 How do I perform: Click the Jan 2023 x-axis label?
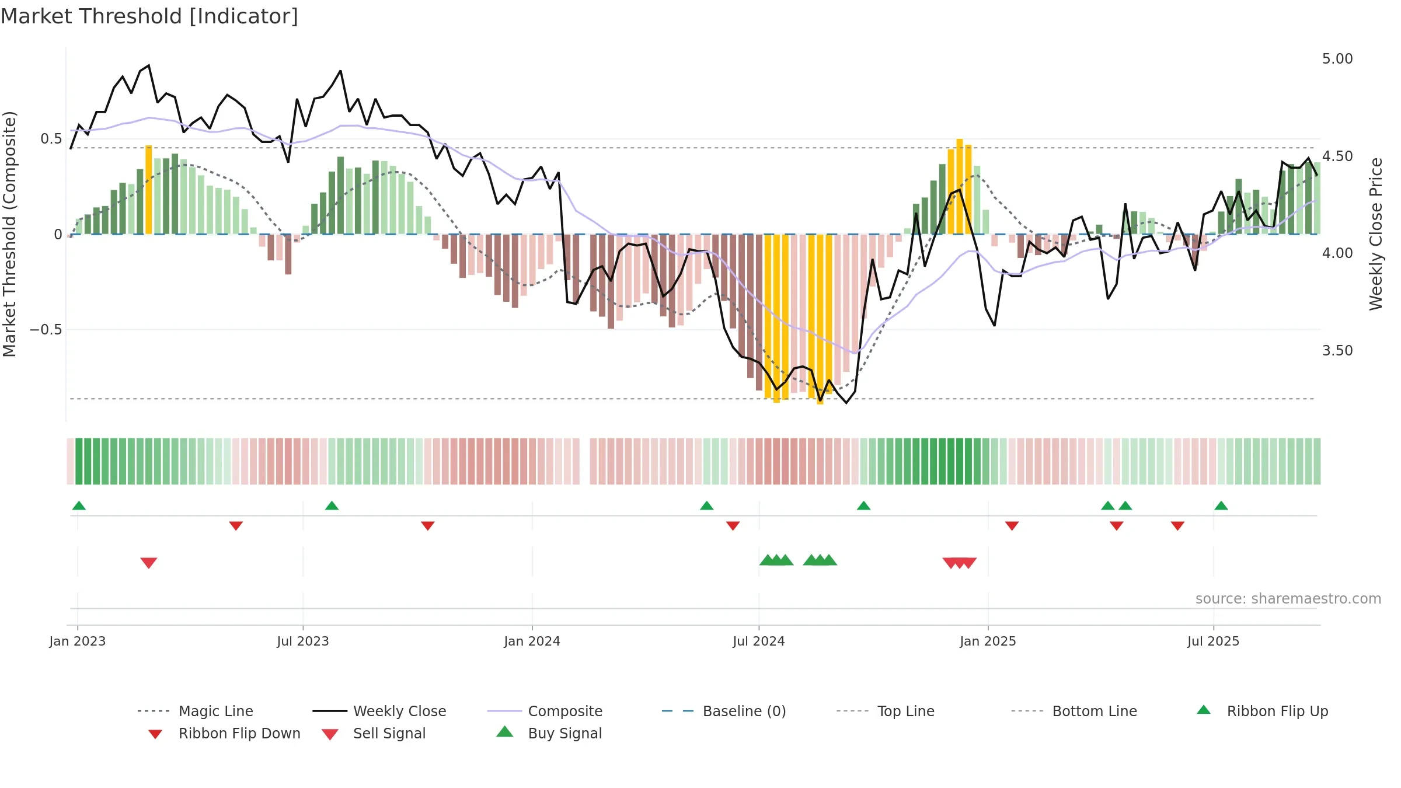[78, 641]
